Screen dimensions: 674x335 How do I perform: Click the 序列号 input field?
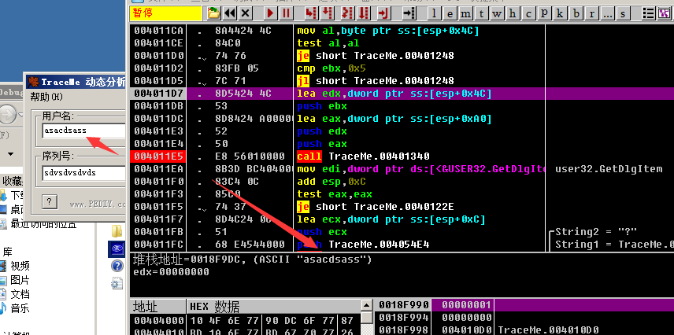(x=83, y=173)
